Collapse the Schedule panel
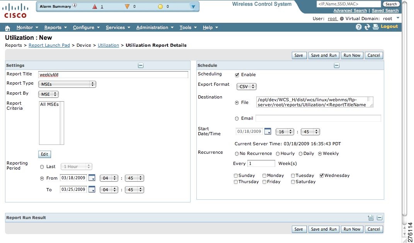Image resolution: width=414 pixels, height=243 pixels. pyautogui.click(x=337, y=65)
